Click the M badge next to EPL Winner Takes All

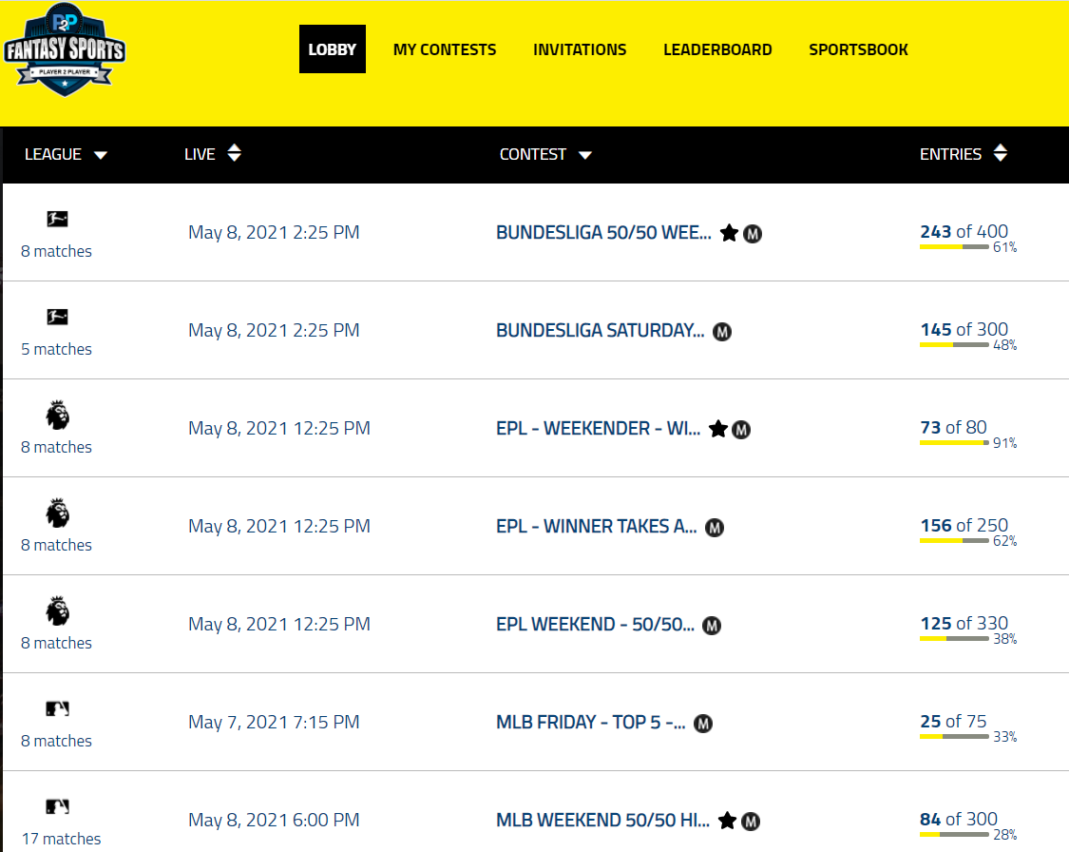click(715, 527)
